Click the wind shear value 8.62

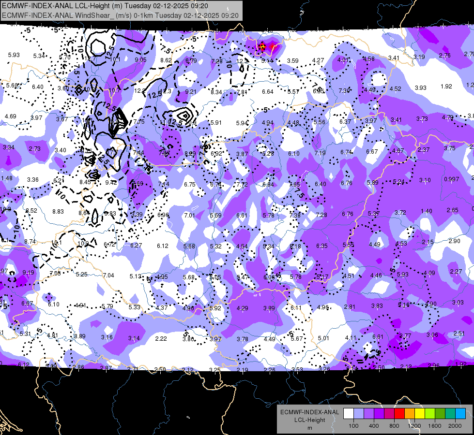(x=166, y=60)
